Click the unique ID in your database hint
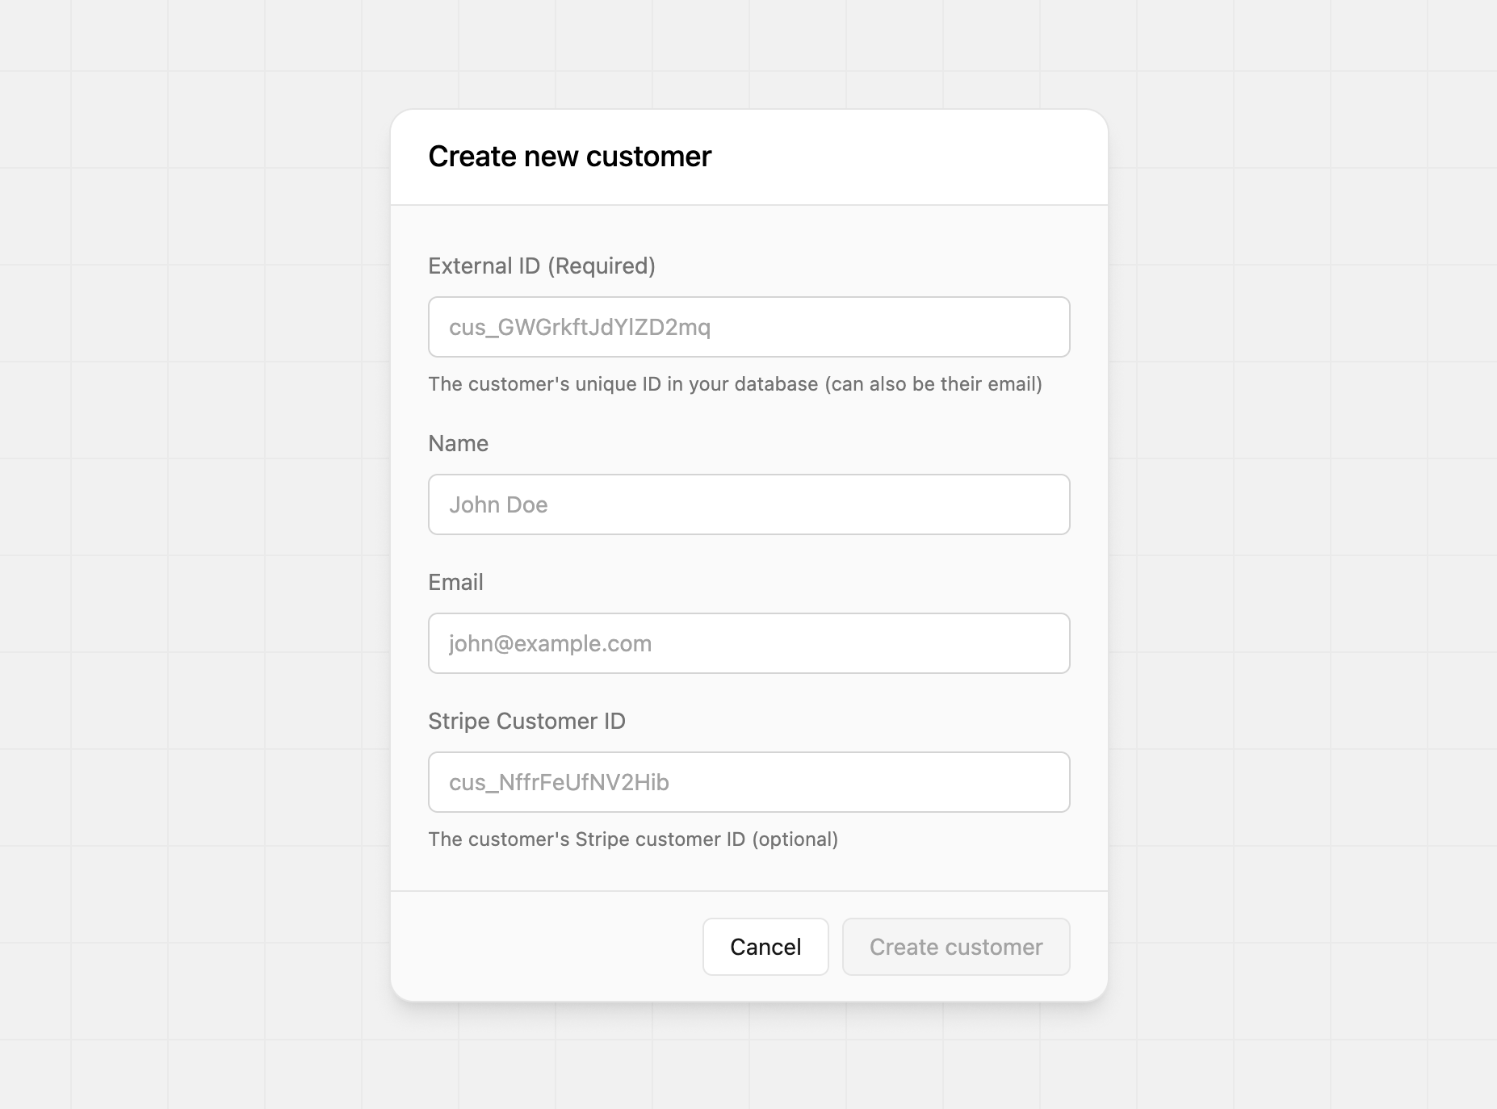Image resolution: width=1497 pixels, height=1109 pixels. click(x=735, y=384)
